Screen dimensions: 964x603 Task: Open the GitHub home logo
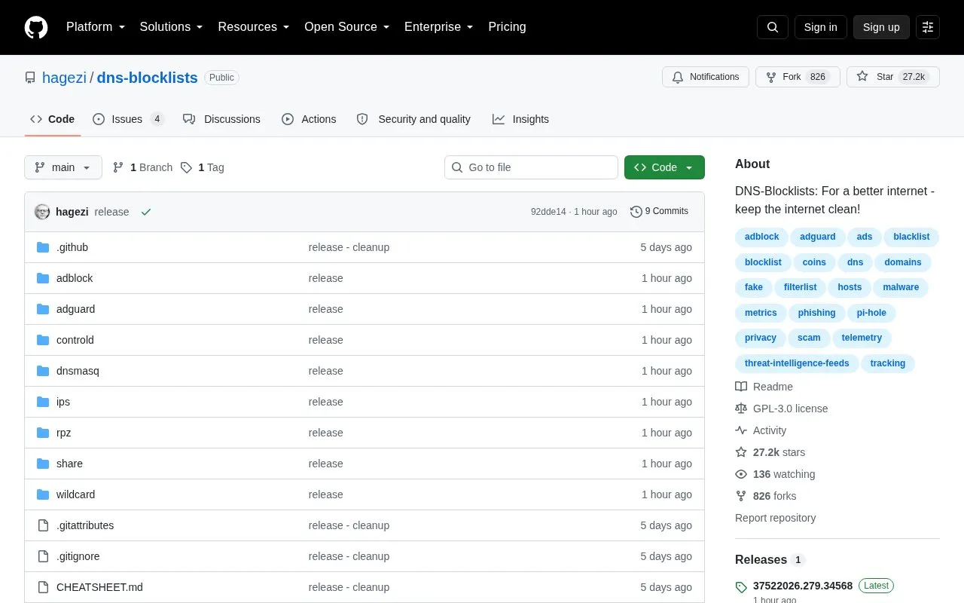point(36,27)
